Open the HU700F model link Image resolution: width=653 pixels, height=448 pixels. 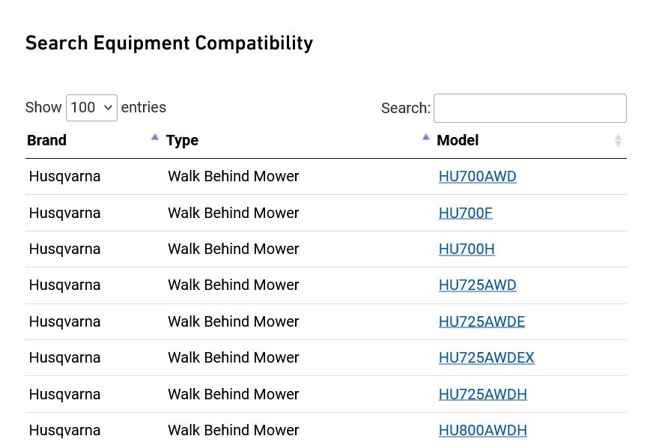pyautogui.click(x=465, y=213)
